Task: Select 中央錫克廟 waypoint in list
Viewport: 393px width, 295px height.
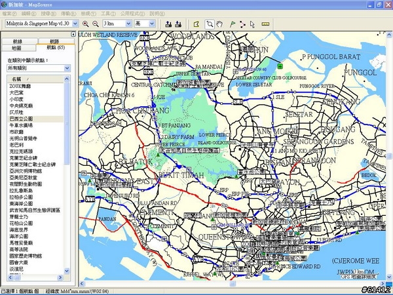Action: pyautogui.click(x=21, y=106)
